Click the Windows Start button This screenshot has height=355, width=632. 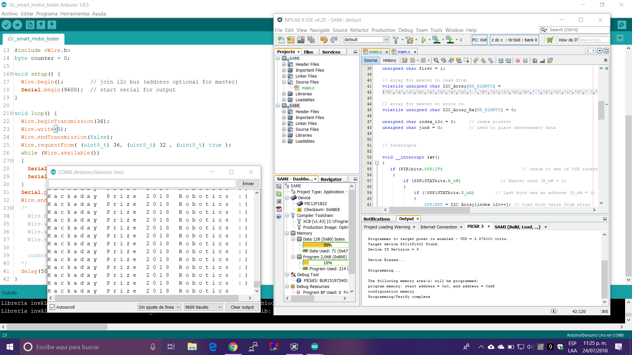10,347
